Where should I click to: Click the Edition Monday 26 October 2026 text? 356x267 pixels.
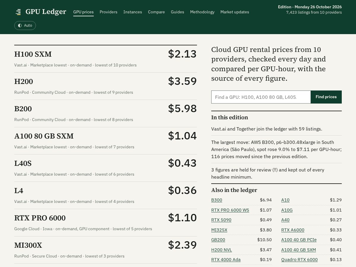[310, 7]
